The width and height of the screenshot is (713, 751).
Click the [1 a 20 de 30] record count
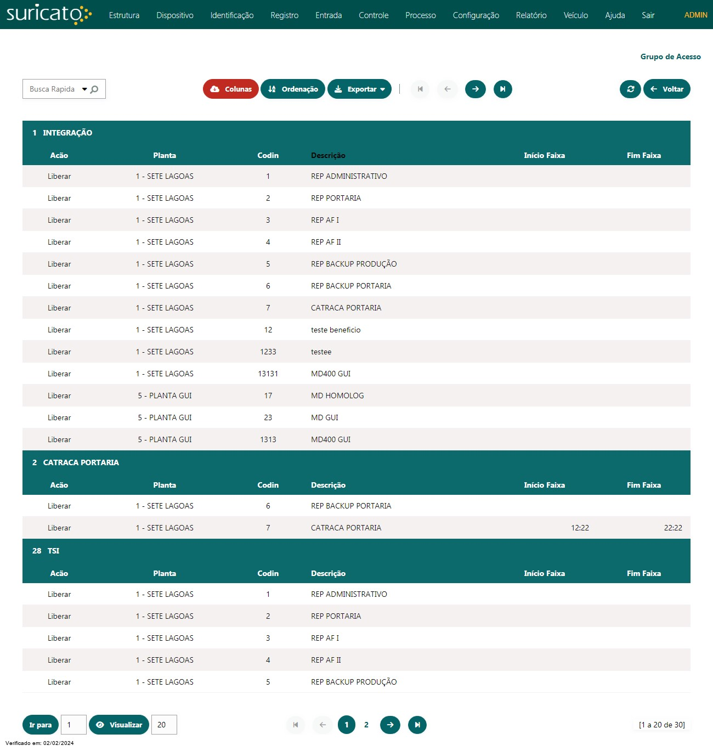coord(662,725)
